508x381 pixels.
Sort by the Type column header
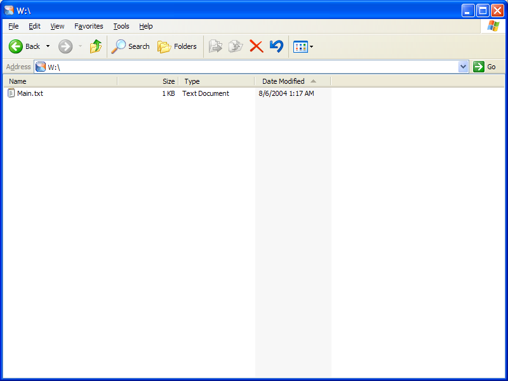click(216, 81)
